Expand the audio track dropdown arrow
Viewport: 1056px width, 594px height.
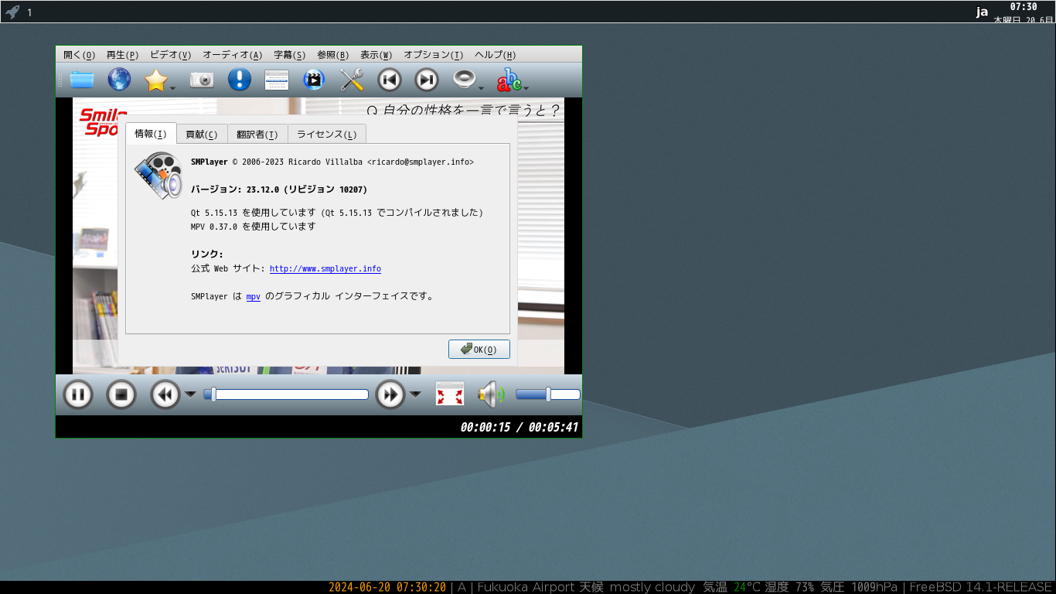481,87
